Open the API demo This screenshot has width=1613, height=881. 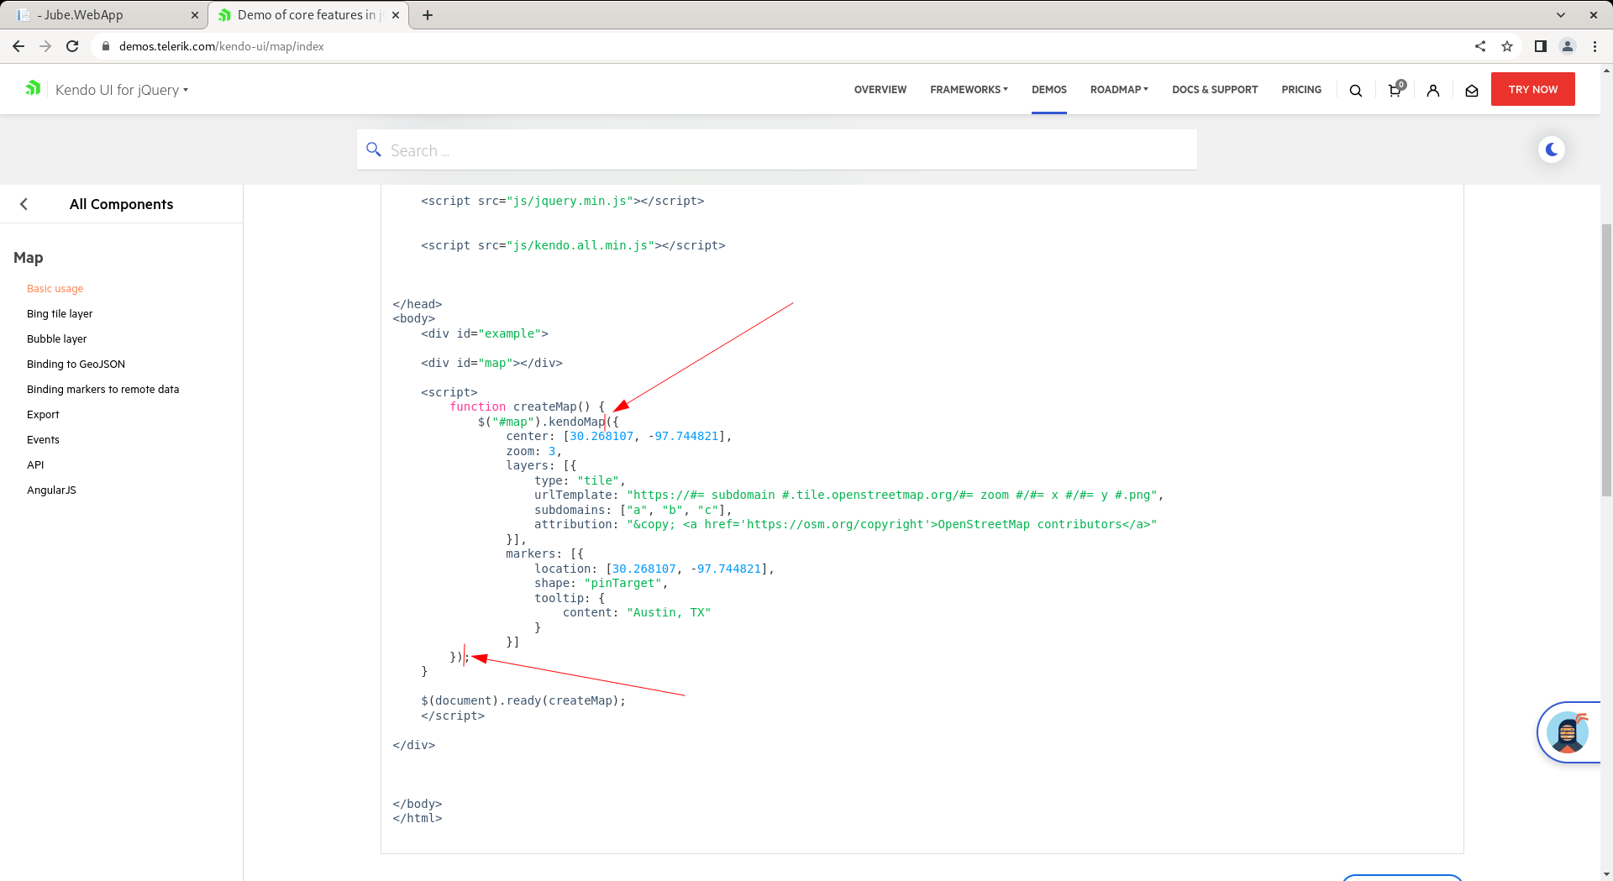coord(35,464)
